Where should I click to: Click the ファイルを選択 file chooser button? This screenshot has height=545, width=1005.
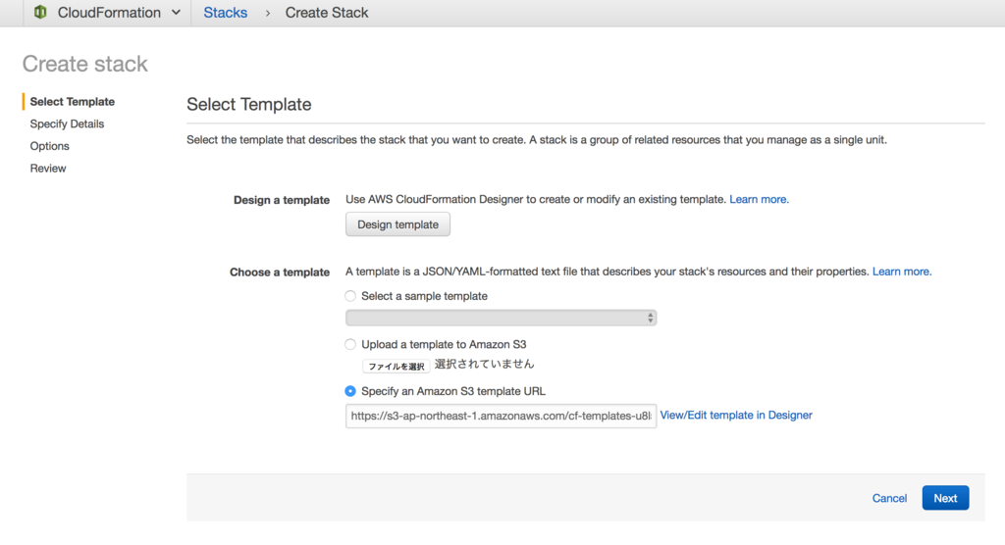tap(397, 366)
